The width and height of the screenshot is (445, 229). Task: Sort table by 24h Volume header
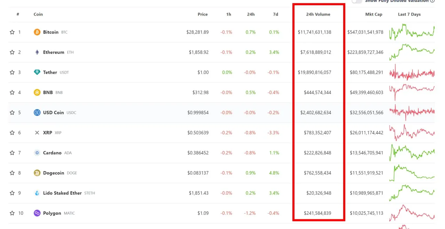coord(318,15)
